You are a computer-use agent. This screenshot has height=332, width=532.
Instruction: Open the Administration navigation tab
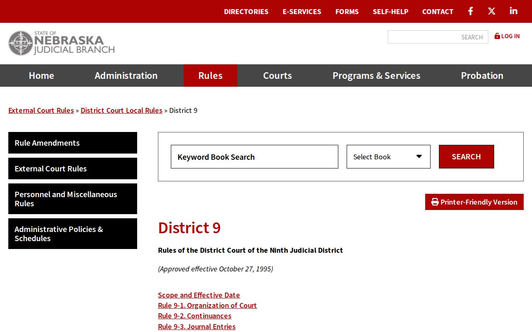tap(126, 76)
